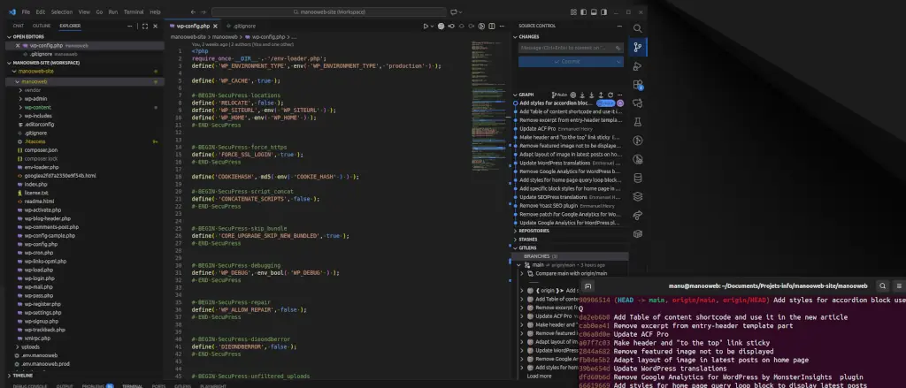Open the Help menu
Screen dimensions: 906x388
coord(155,11)
